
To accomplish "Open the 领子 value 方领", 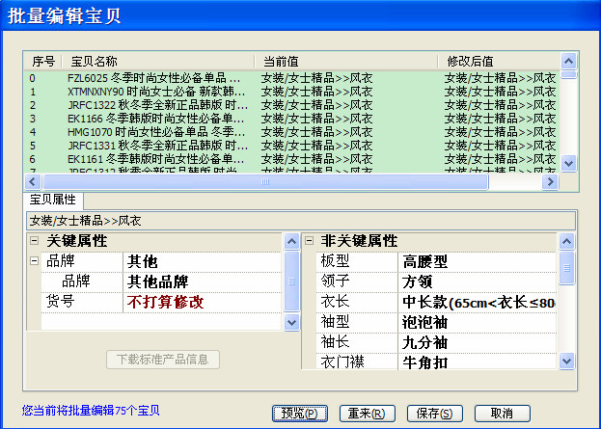I will click(476, 282).
